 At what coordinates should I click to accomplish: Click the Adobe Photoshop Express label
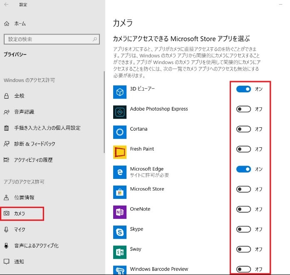point(159,109)
